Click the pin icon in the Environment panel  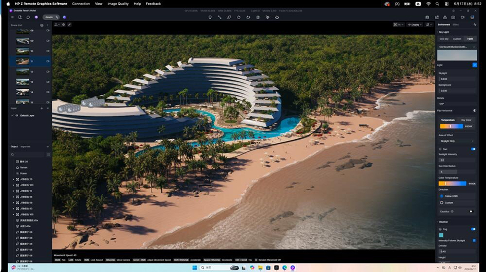(475, 25)
